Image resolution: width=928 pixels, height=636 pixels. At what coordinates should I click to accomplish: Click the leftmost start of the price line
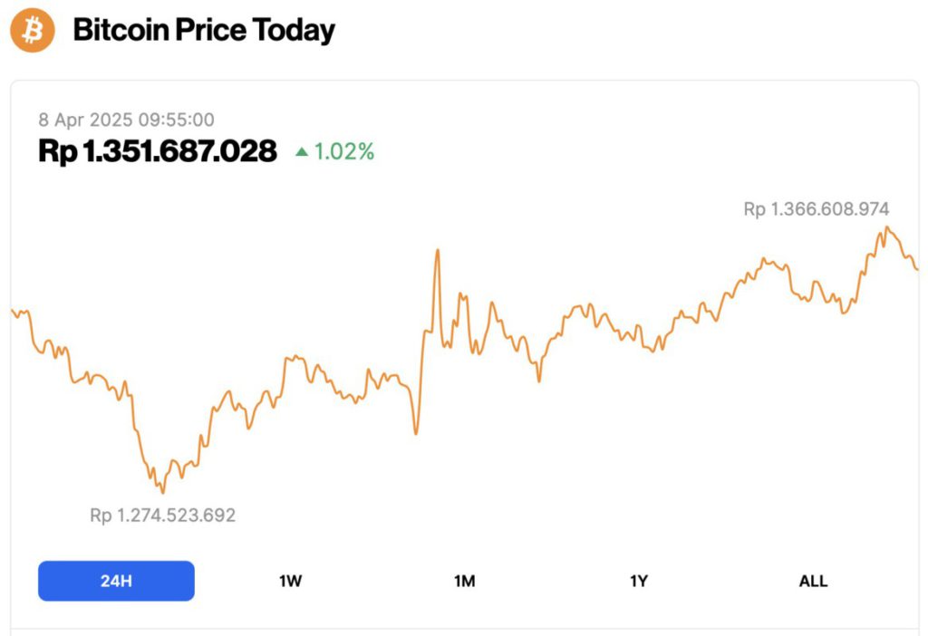pos(12,310)
